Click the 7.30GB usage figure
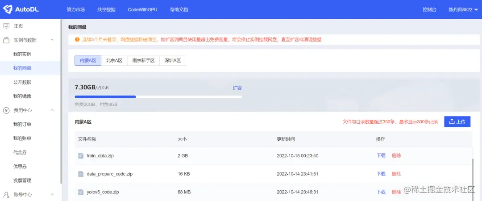The width and height of the screenshot is (482, 201). [x=85, y=88]
